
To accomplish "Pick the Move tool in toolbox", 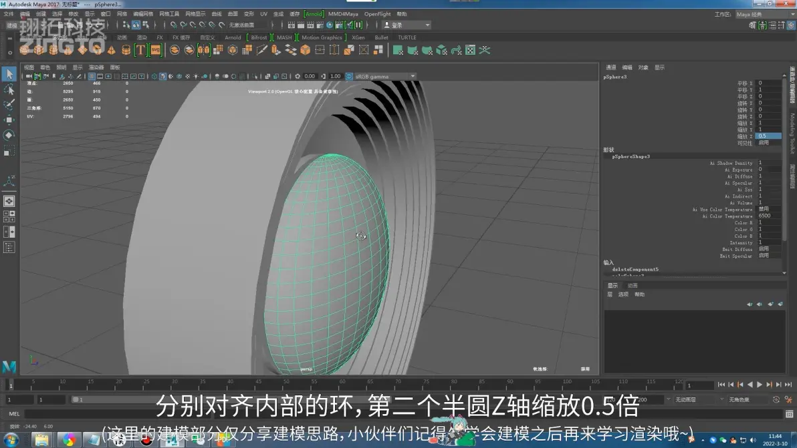I will click(9, 120).
